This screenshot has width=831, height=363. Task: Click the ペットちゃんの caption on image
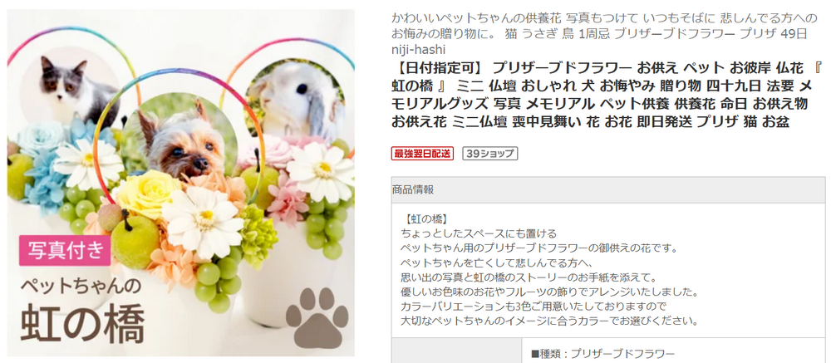(81, 287)
